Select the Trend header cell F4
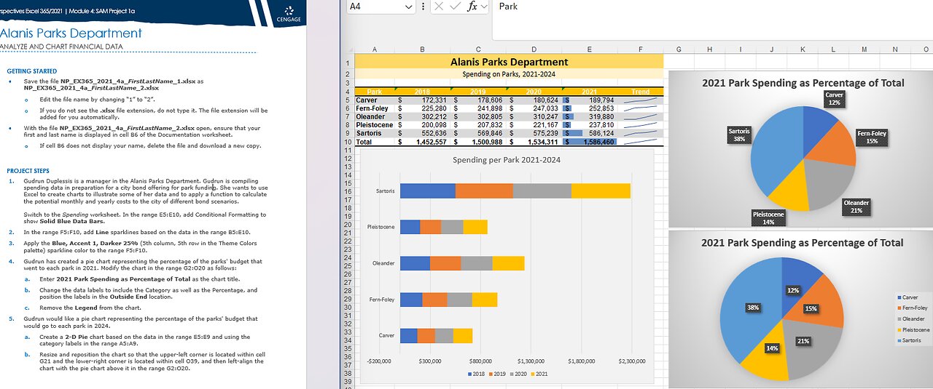The width and height of the screenshot is (933, 389). (640, 92)
